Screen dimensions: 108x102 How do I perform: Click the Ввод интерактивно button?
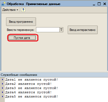tap(83, 30)
